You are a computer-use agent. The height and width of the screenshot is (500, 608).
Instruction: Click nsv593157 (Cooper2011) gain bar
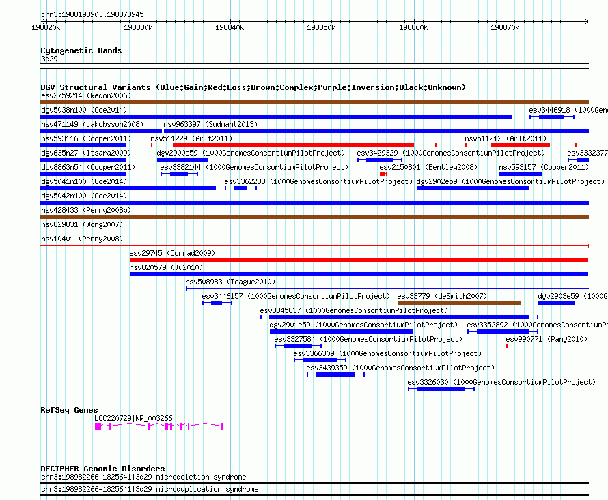point(521,174)
